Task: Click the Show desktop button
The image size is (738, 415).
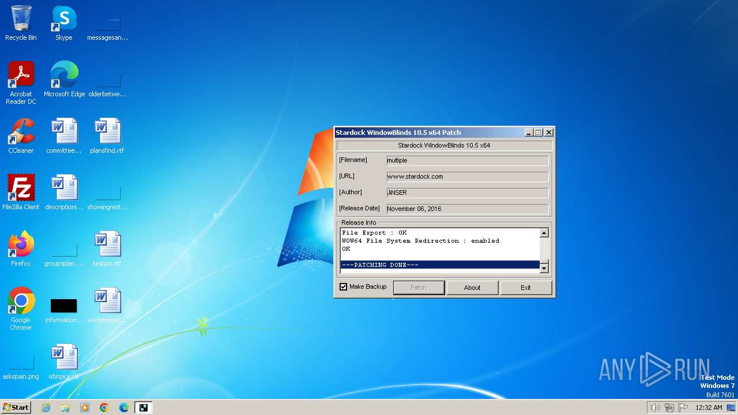Action: point(731,408)
